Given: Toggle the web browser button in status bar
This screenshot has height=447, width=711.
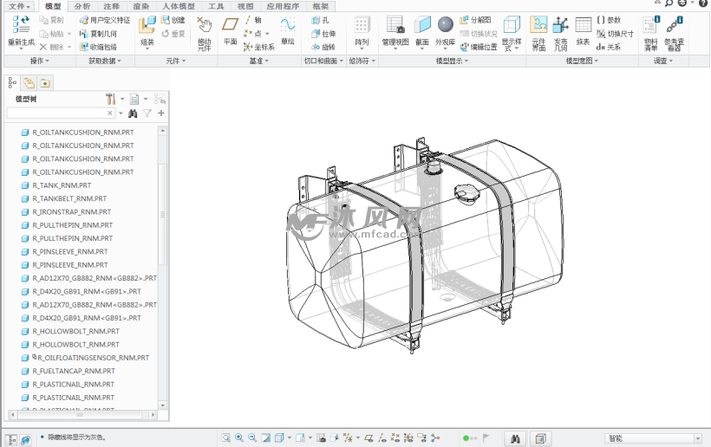Looking at the screenshot, I should pos(25,439).
